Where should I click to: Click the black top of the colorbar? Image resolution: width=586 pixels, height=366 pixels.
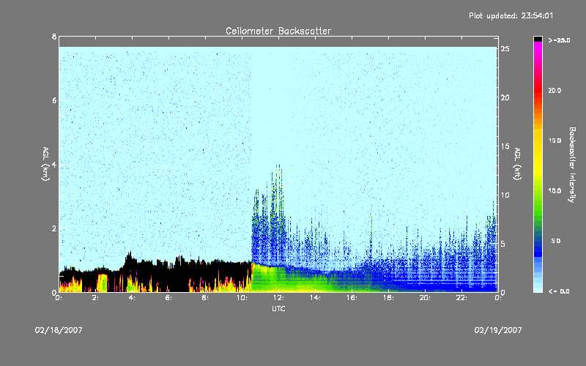tap(538, 39)
